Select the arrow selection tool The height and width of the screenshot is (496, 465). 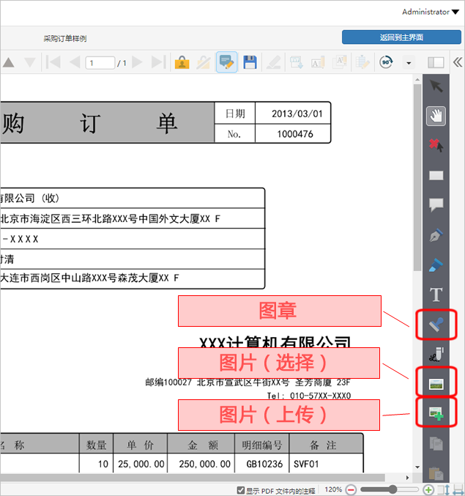coord(436,86)
